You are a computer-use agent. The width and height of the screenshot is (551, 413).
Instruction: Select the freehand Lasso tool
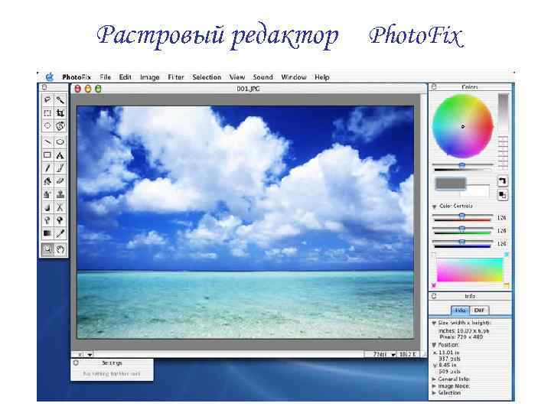point(60,125)
